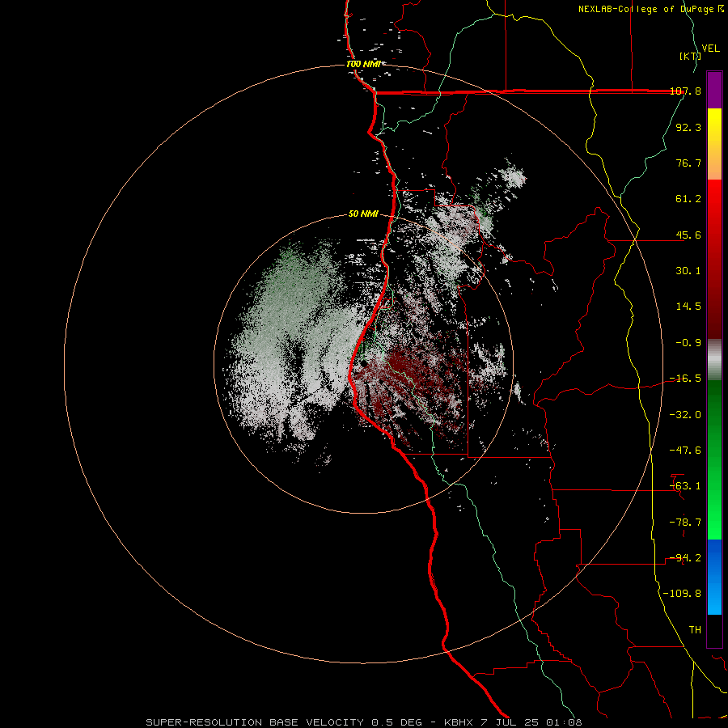Pick the blue segment of the color bar
Image resolution: width=728 pixels, height=728 pixels.
click(x=714, y=577)
